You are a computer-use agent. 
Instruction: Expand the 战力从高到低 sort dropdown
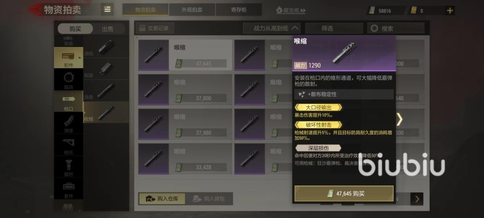tap(272, 28)
